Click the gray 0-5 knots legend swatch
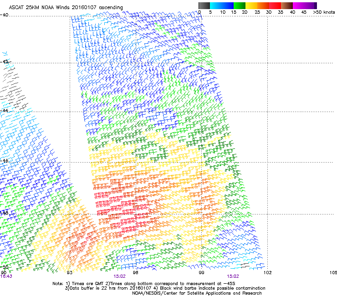 (x=204, y=5)
